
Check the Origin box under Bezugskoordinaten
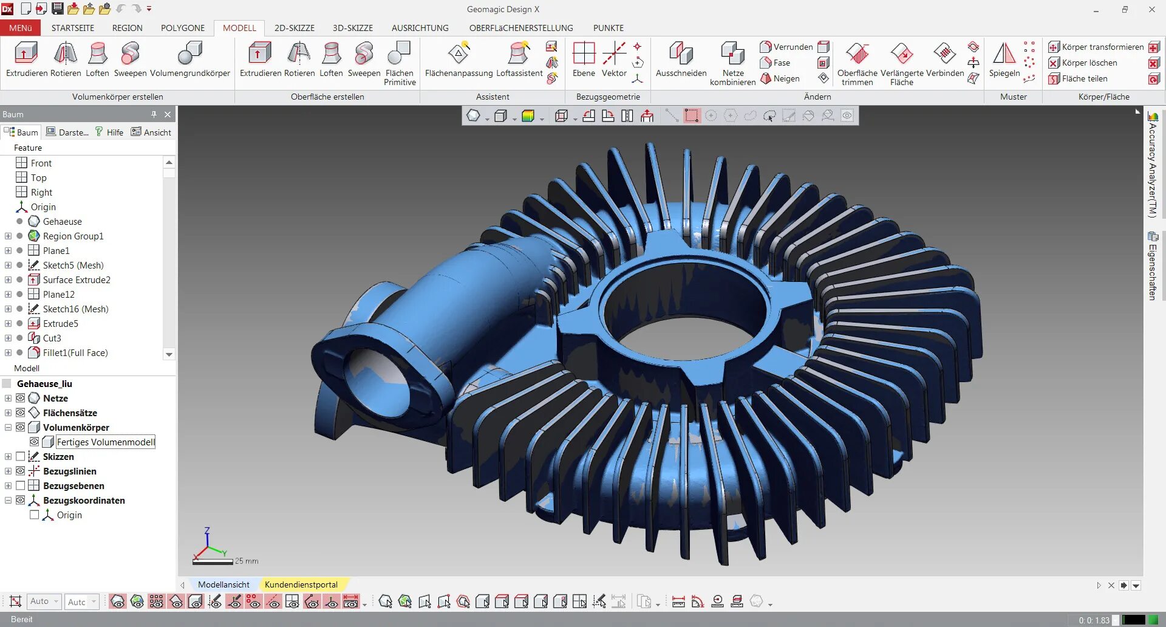(x=35, y=515)
